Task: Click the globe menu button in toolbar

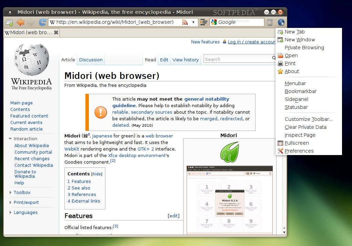Action: (x=281, y=22)
